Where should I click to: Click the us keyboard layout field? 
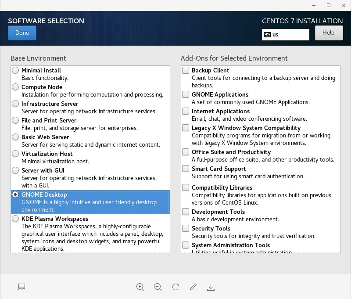pyautogui.click(x=286, y=35)
